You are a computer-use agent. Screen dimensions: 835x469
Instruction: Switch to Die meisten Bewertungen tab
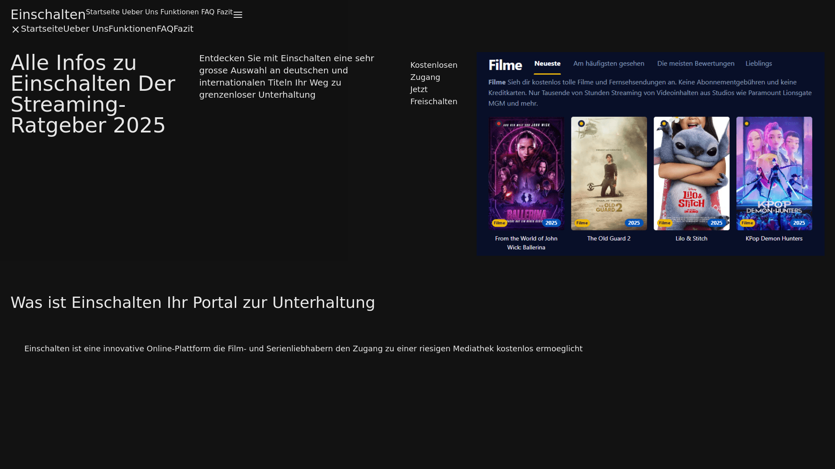click(695, 64)
